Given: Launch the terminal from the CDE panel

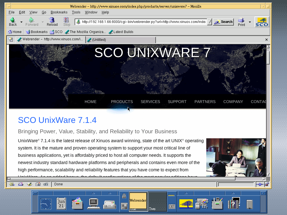Looking at the screenshot, I should click(x=94, y=204).
